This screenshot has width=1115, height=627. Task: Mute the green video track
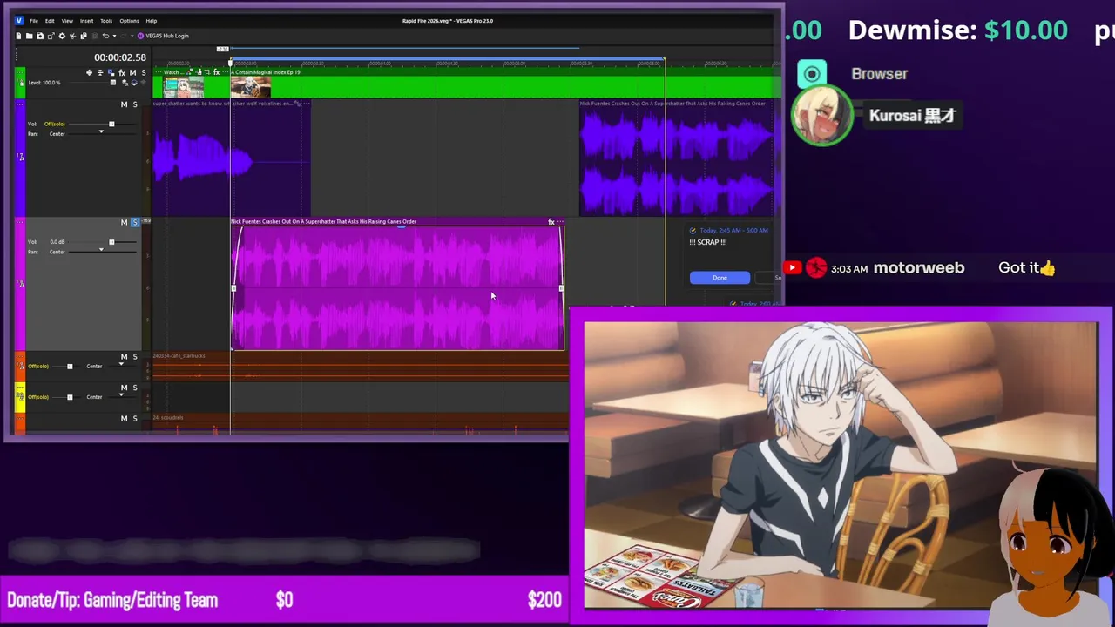point(132,72)
